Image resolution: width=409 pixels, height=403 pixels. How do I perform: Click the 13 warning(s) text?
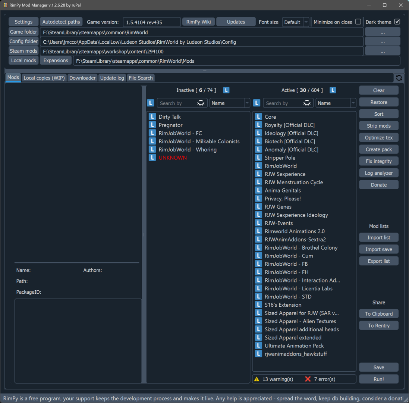(x=278, y=379)
